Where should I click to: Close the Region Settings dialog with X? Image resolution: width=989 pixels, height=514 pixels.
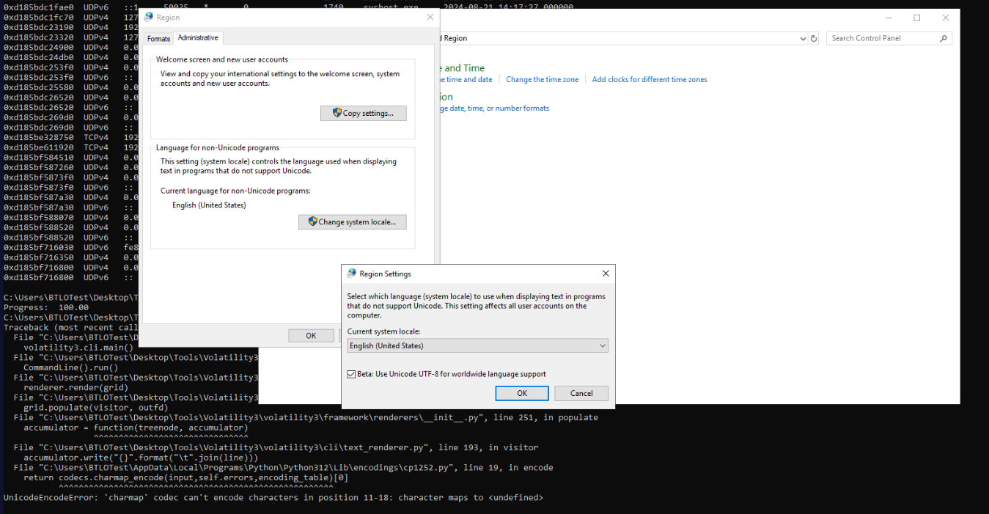[x=606, y=273]
